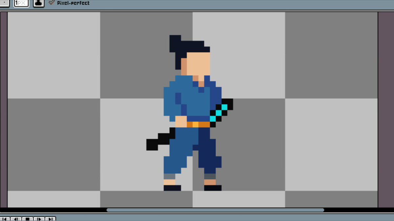Image resolution: width=394 pixels, height=221 pixels.
Task: Jump to the first animation frame
Action: (5, 218)
